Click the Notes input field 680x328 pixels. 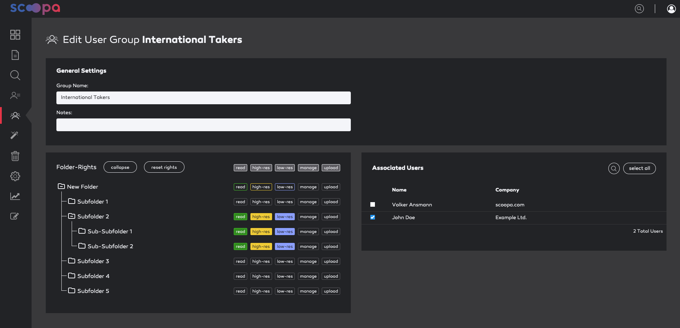click(204, 125)
